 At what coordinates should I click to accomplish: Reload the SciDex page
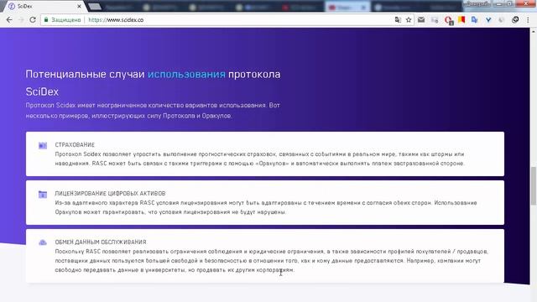(33, 20)
